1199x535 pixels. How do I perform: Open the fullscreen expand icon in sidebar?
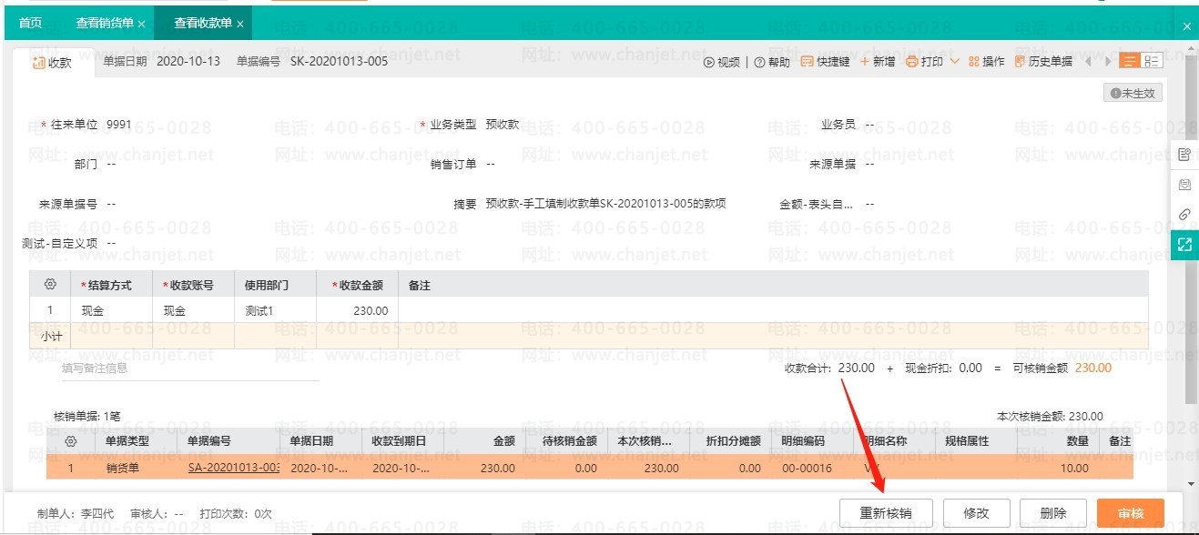coord(1184,244)
